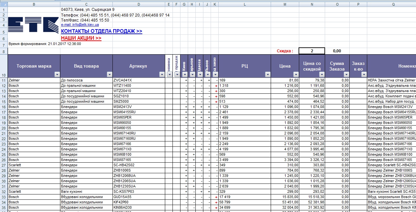Select article cell MSM65PER
Viewport: 416px width, 212px height.
(x=139, y=117)
